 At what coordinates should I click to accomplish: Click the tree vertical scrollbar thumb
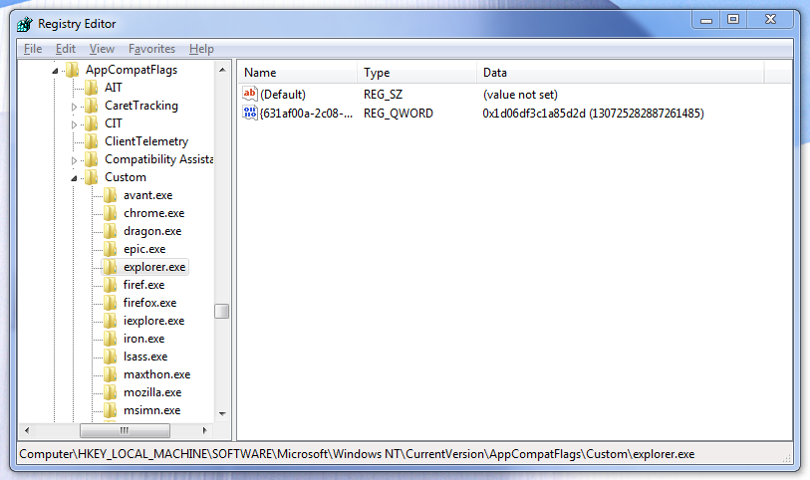(x=221, y=312)
